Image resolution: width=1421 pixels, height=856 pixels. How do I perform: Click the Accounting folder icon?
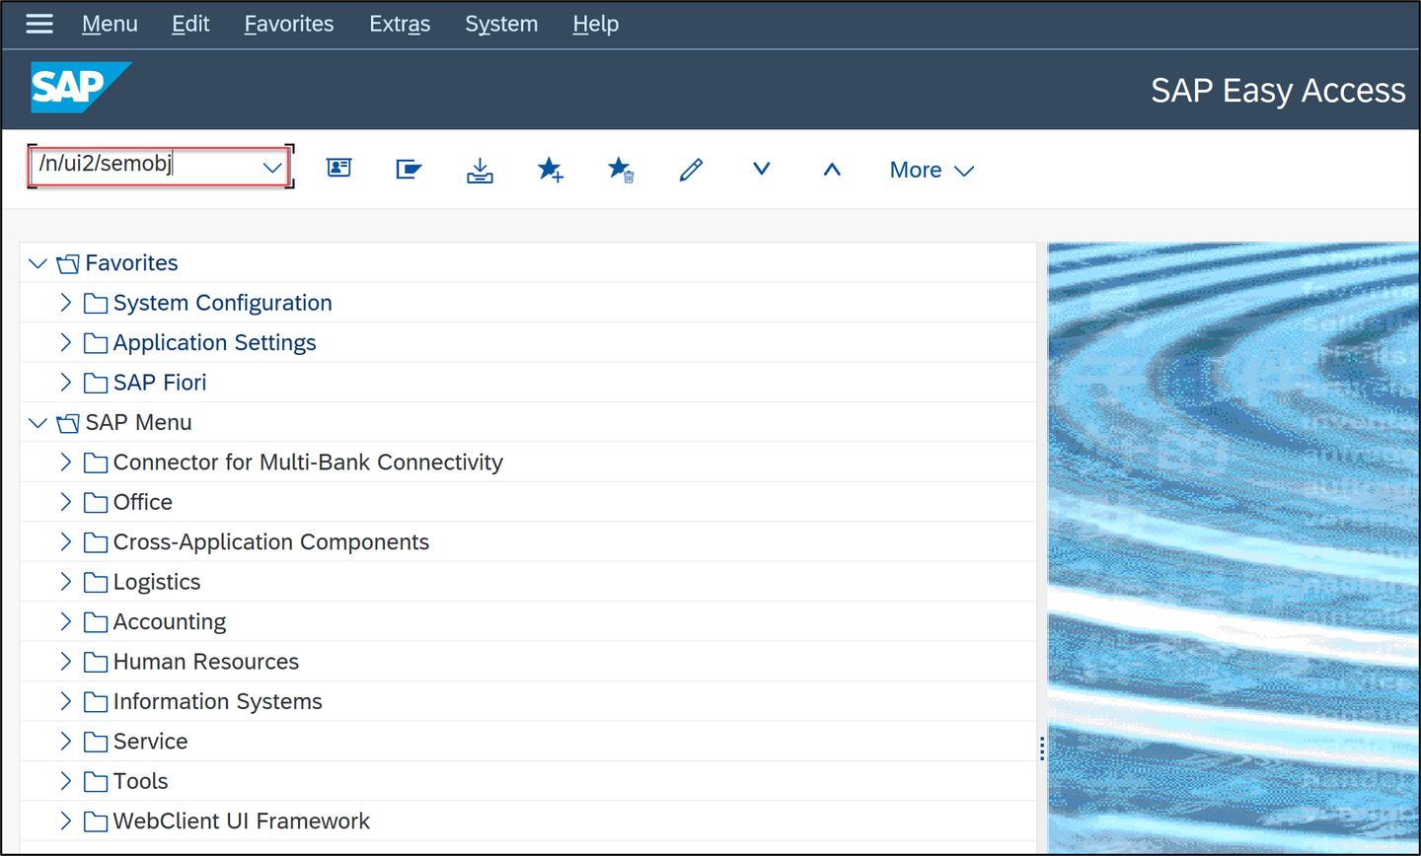tap(96, 622)
